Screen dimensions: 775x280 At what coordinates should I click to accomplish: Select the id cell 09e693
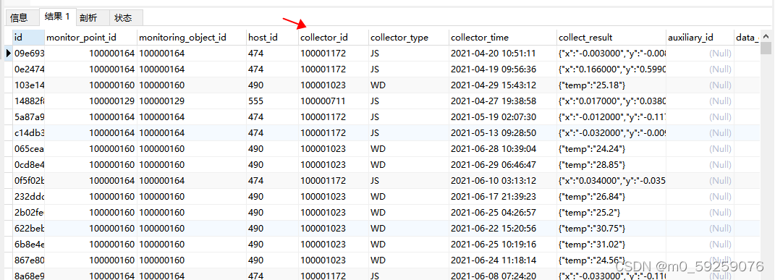[29, 54]
